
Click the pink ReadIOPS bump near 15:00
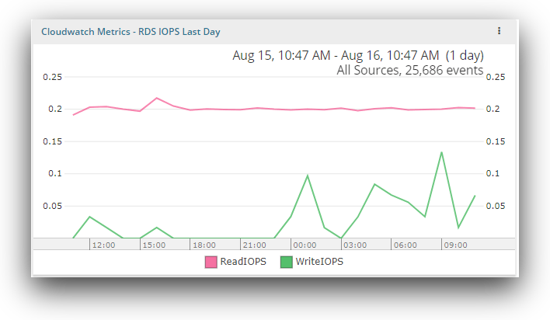[x=157, y=98]
